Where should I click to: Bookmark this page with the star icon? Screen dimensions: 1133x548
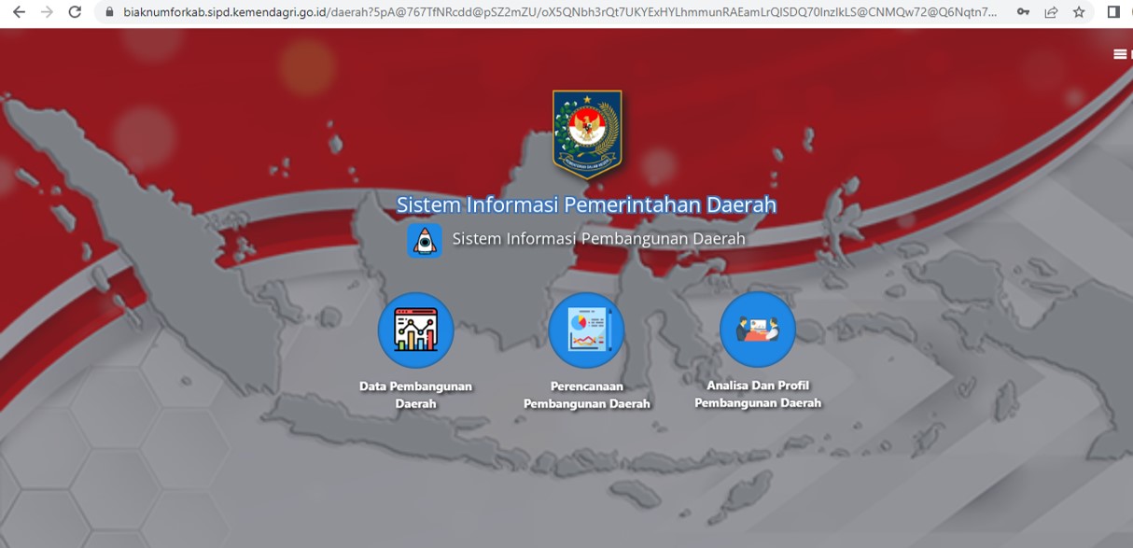coord(1079,12)
